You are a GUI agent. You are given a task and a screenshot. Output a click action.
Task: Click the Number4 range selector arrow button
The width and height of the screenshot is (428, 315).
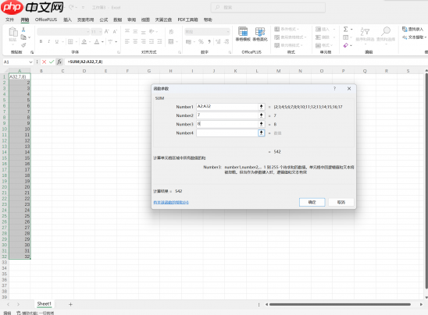click(261, 133)
